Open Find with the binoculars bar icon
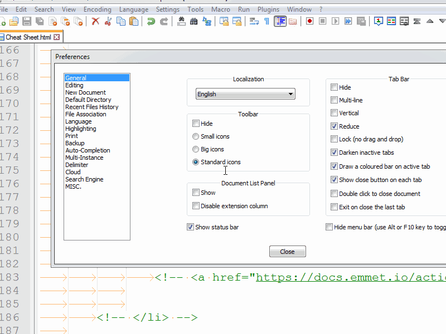This screenshot has width=446, height=334. 181,21
